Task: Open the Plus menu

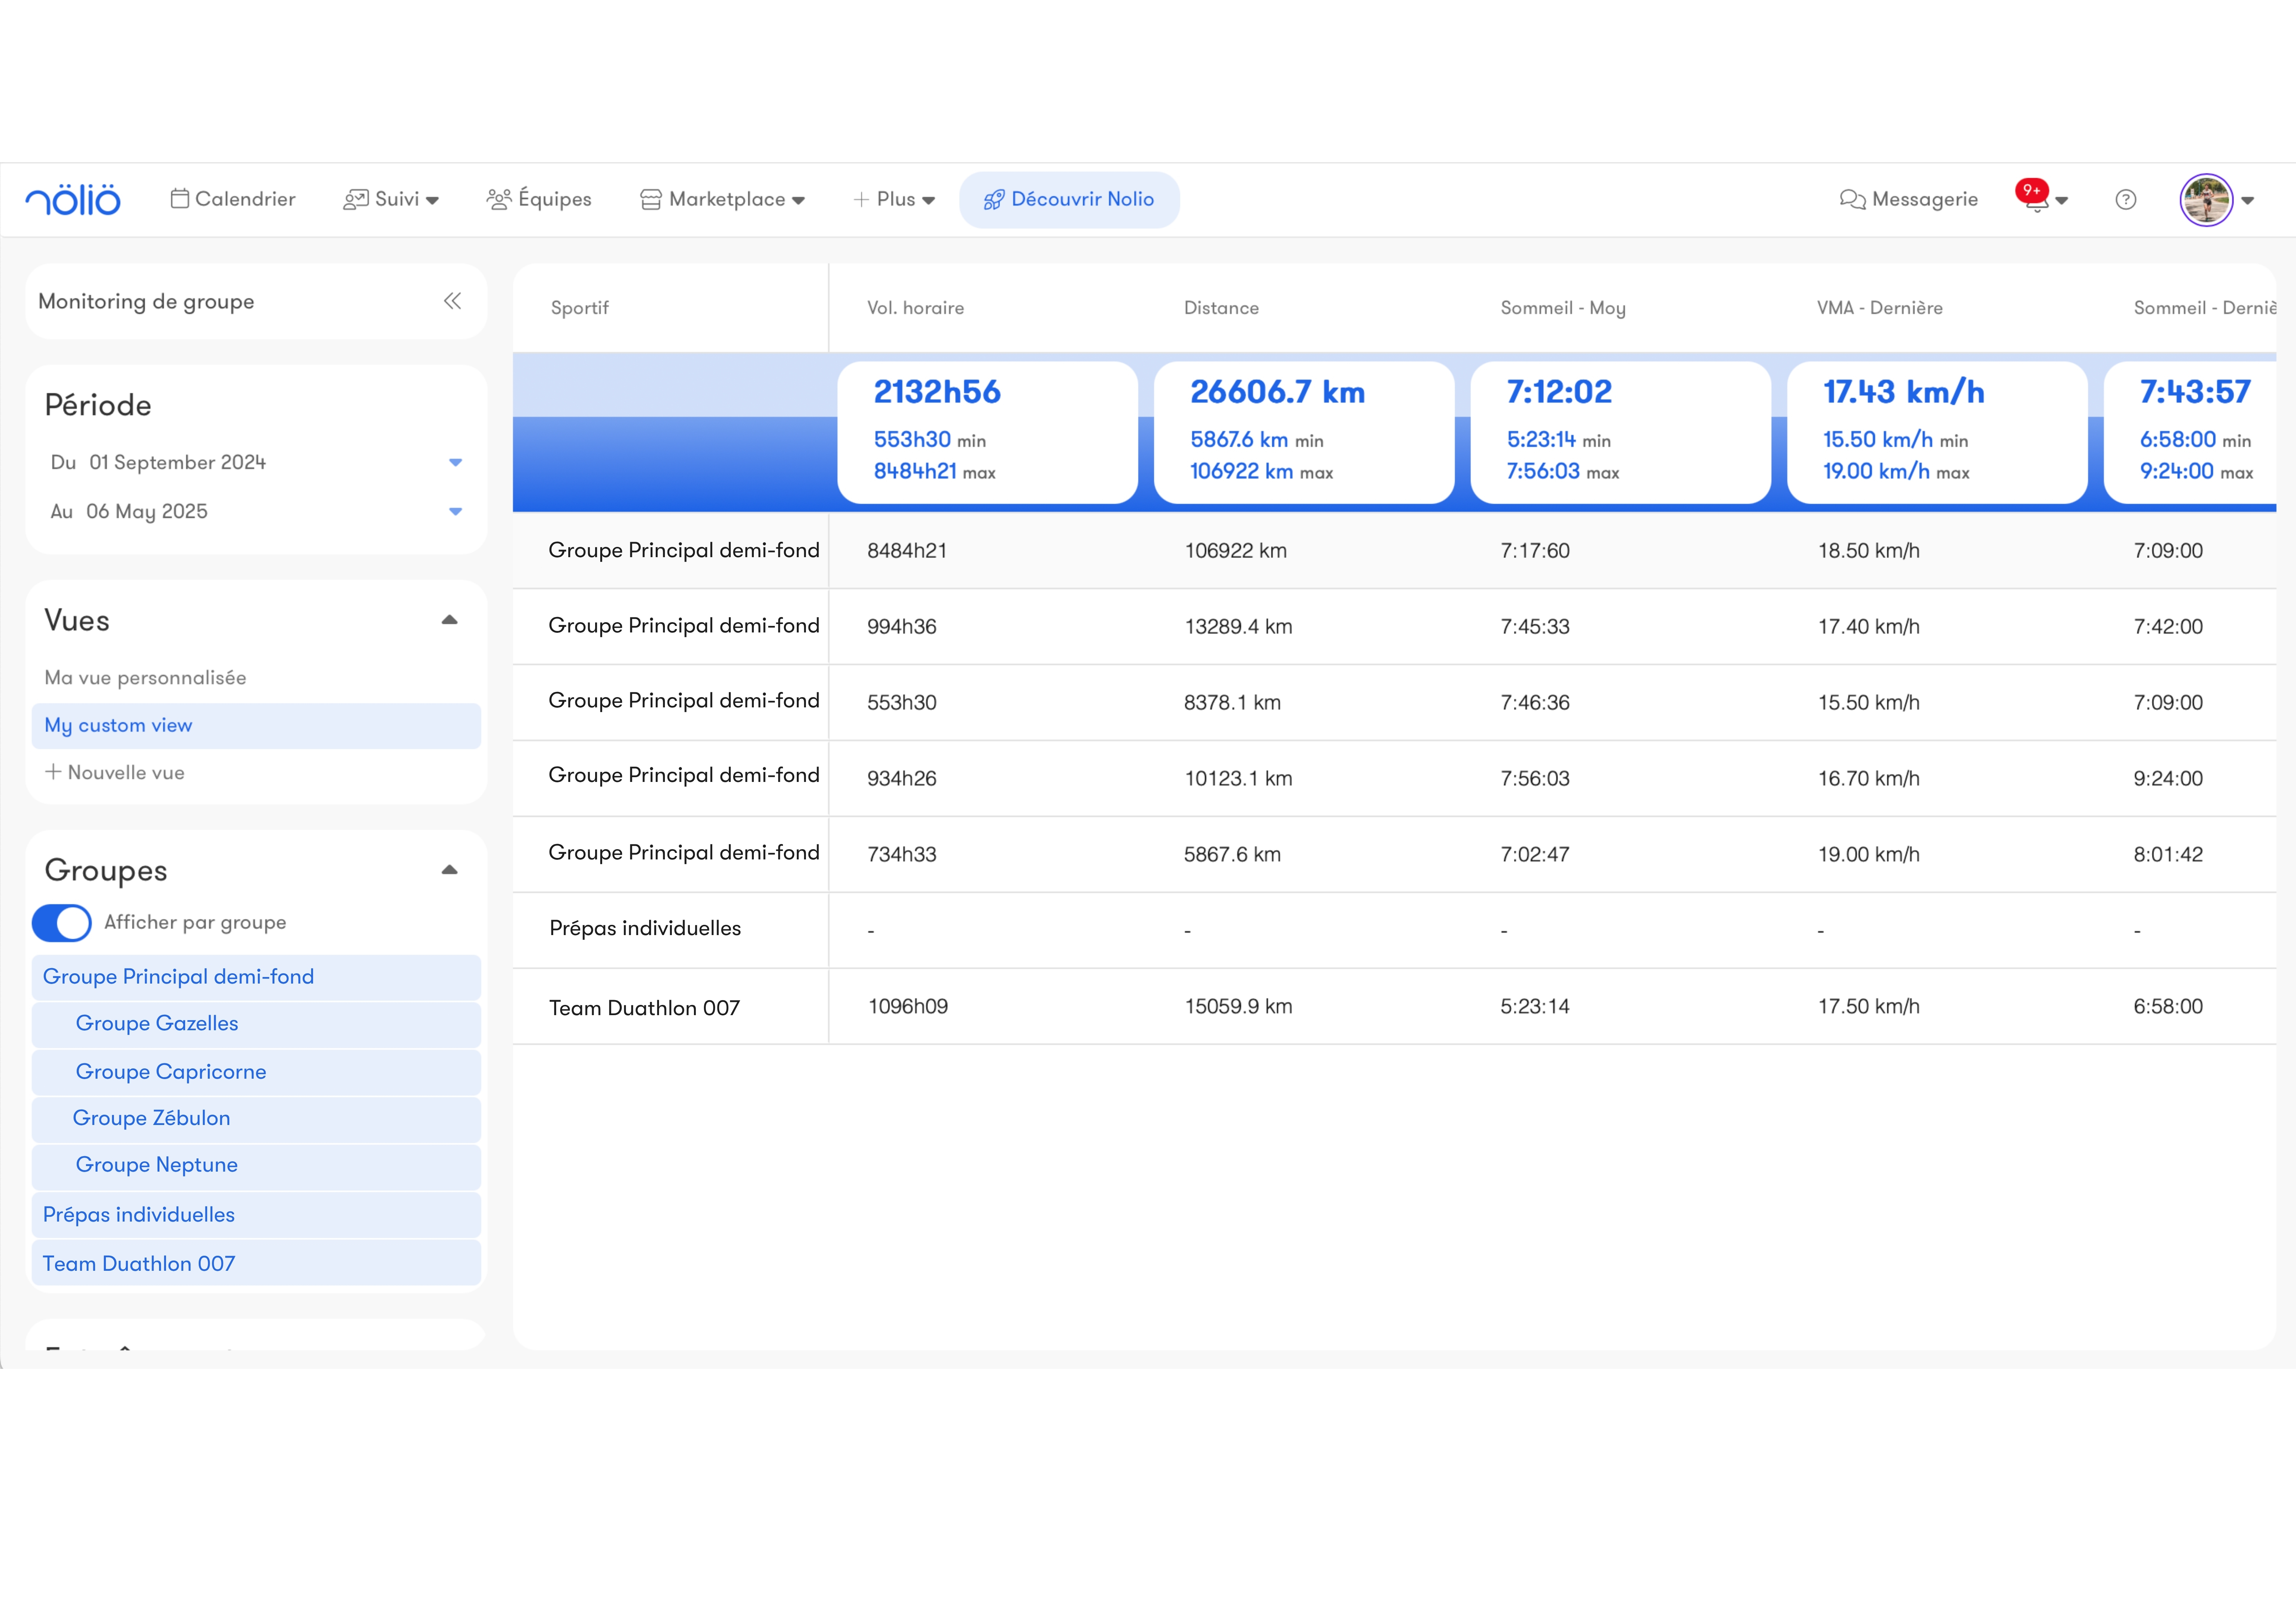Action: (x=894, y=199)
